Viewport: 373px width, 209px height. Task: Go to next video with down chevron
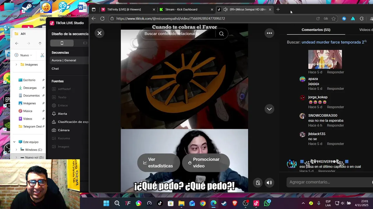pyautogui.click(x=269, y=109)
